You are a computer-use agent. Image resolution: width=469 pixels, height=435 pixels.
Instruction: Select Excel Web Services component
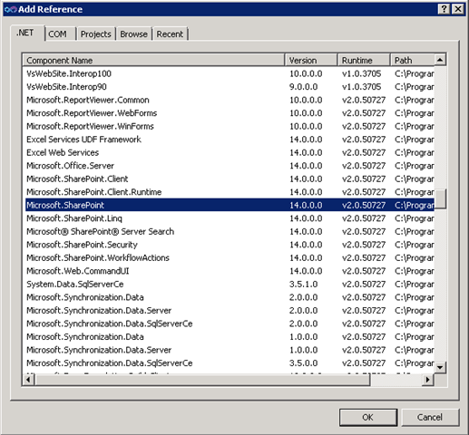[x=230, y=152]
